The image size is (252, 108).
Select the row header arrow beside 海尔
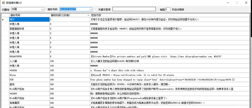coord(5,20)
